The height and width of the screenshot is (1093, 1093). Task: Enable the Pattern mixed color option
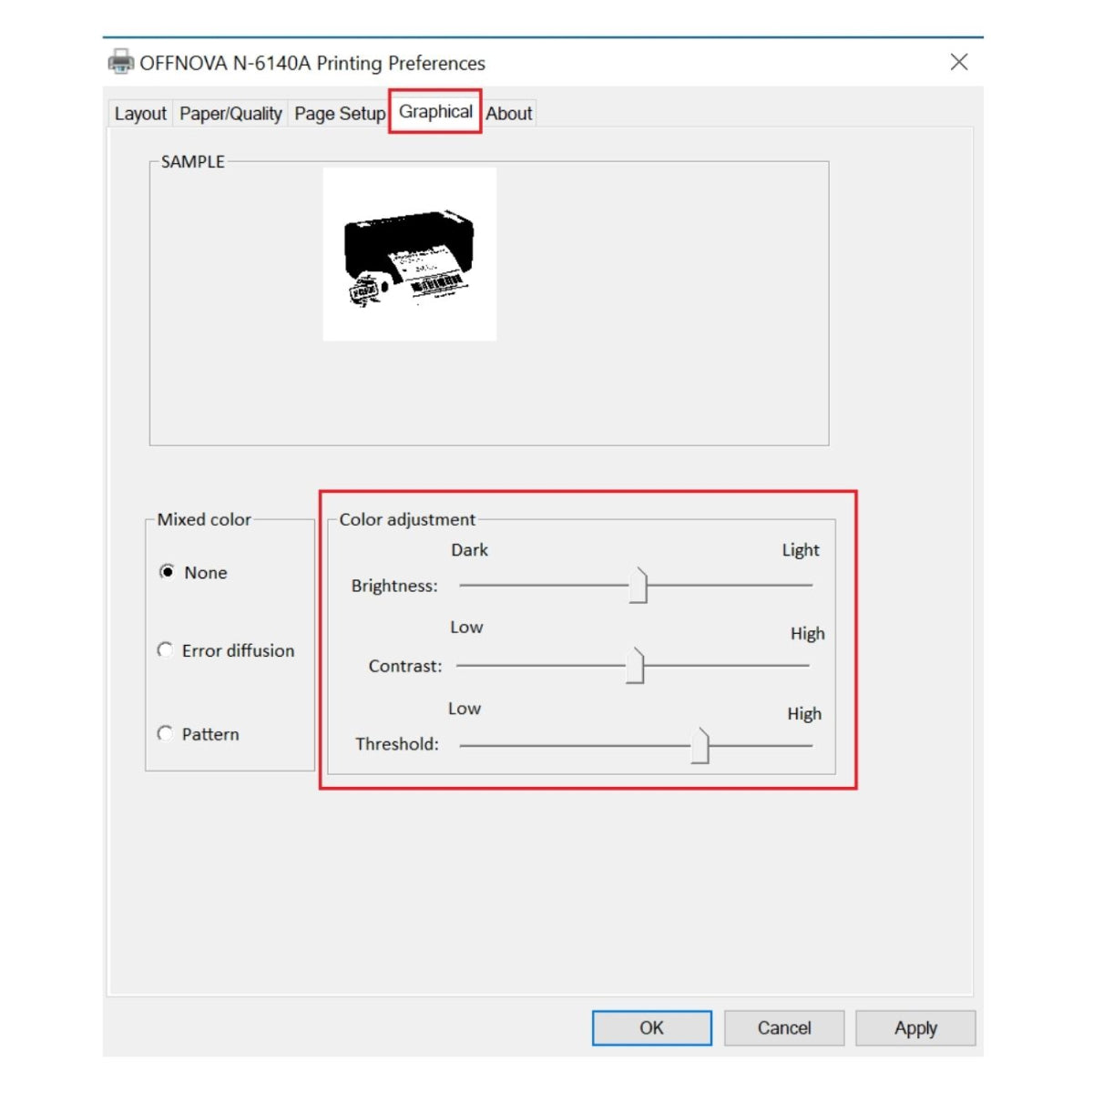click(x=166, y=734)
